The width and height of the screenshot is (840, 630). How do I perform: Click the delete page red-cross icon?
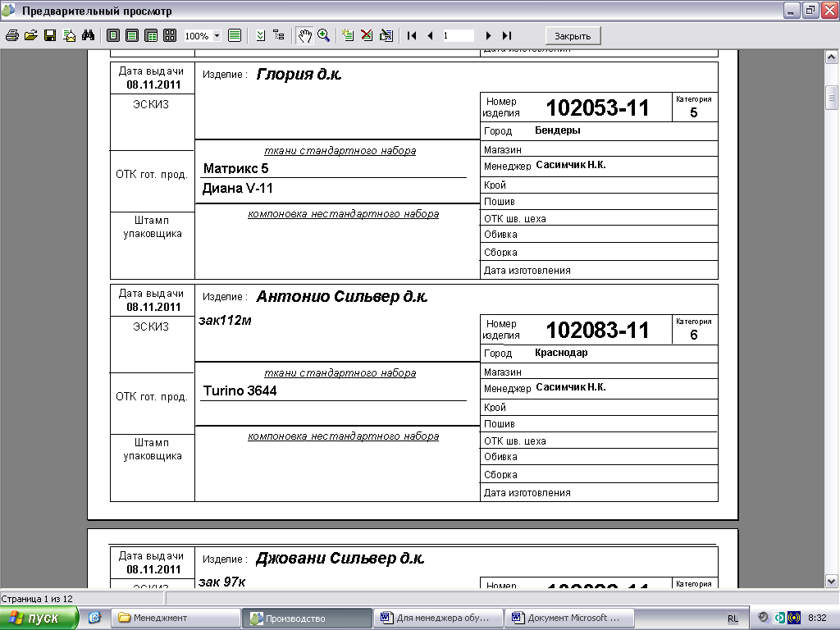click(367, 35)
